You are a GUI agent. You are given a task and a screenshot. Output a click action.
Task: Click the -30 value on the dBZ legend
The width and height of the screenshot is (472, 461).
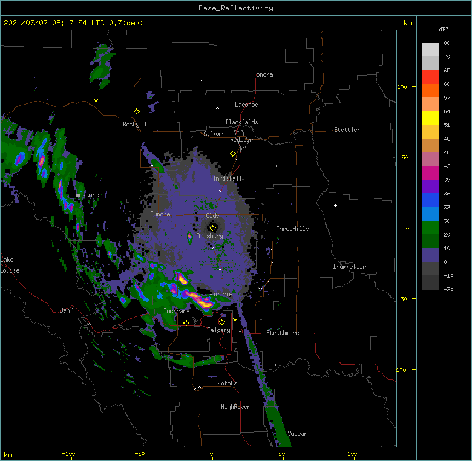pos(448,289)
